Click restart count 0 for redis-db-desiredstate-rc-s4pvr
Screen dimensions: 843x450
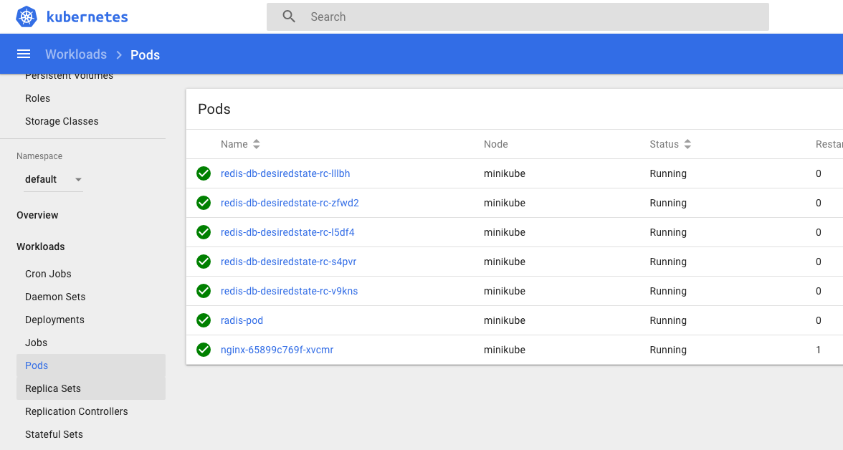click(819, 262)
